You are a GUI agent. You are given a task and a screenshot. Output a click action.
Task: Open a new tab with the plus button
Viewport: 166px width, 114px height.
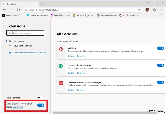click(41, 4)
